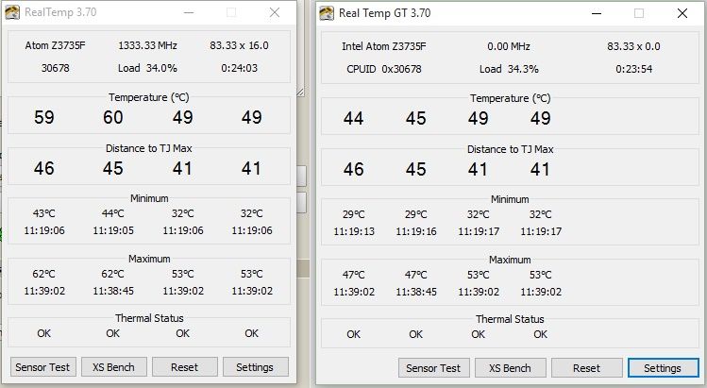Click the 0:24:03 uptime counter
The height and width of the screenshot is (388, 707).
tap(239, 68)
